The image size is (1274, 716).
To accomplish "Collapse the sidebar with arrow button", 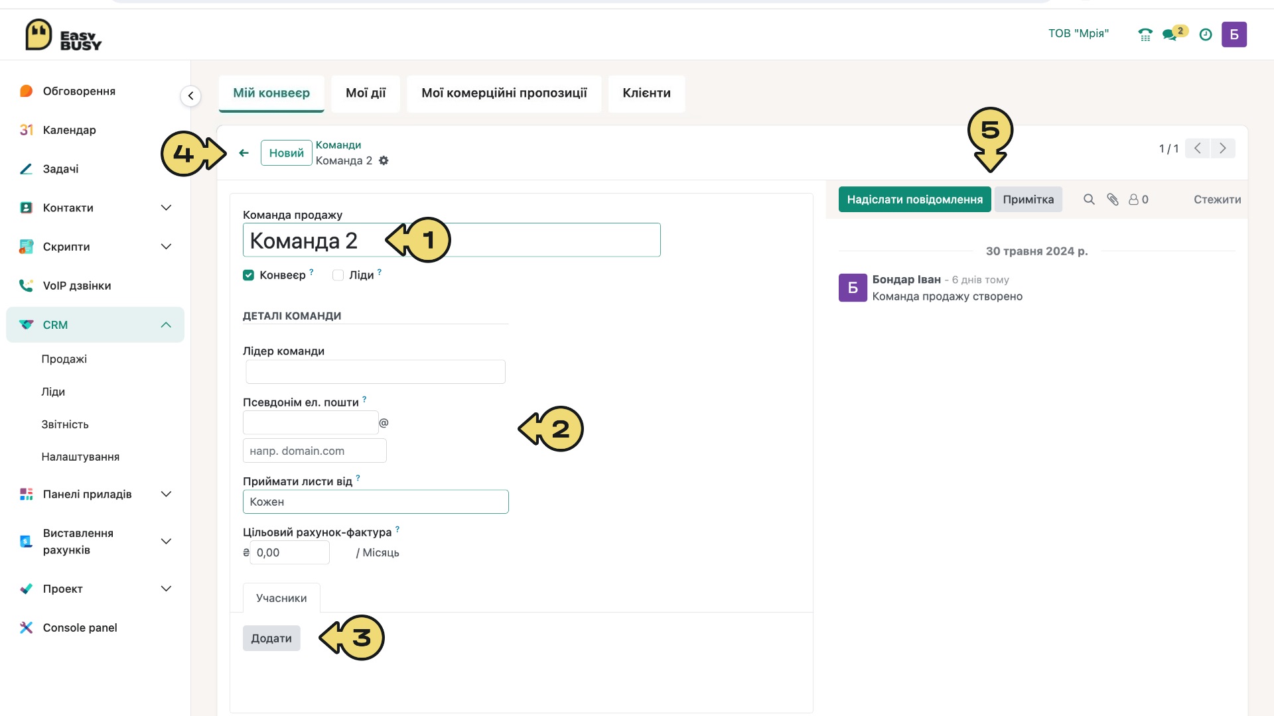I will pos(190,96).
